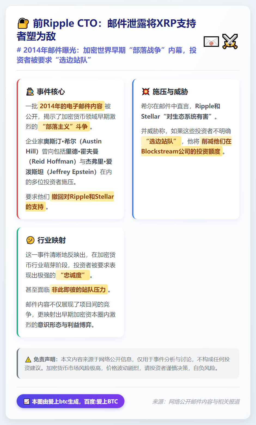This screenshot has width=256, height=425.
Task: Click the sentence starting 这一事件清晰地反映出
Action: [x=71, y=265]
